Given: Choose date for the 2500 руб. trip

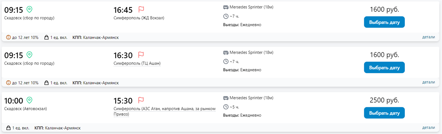Looking at the screenshot, I should point(384,113).
